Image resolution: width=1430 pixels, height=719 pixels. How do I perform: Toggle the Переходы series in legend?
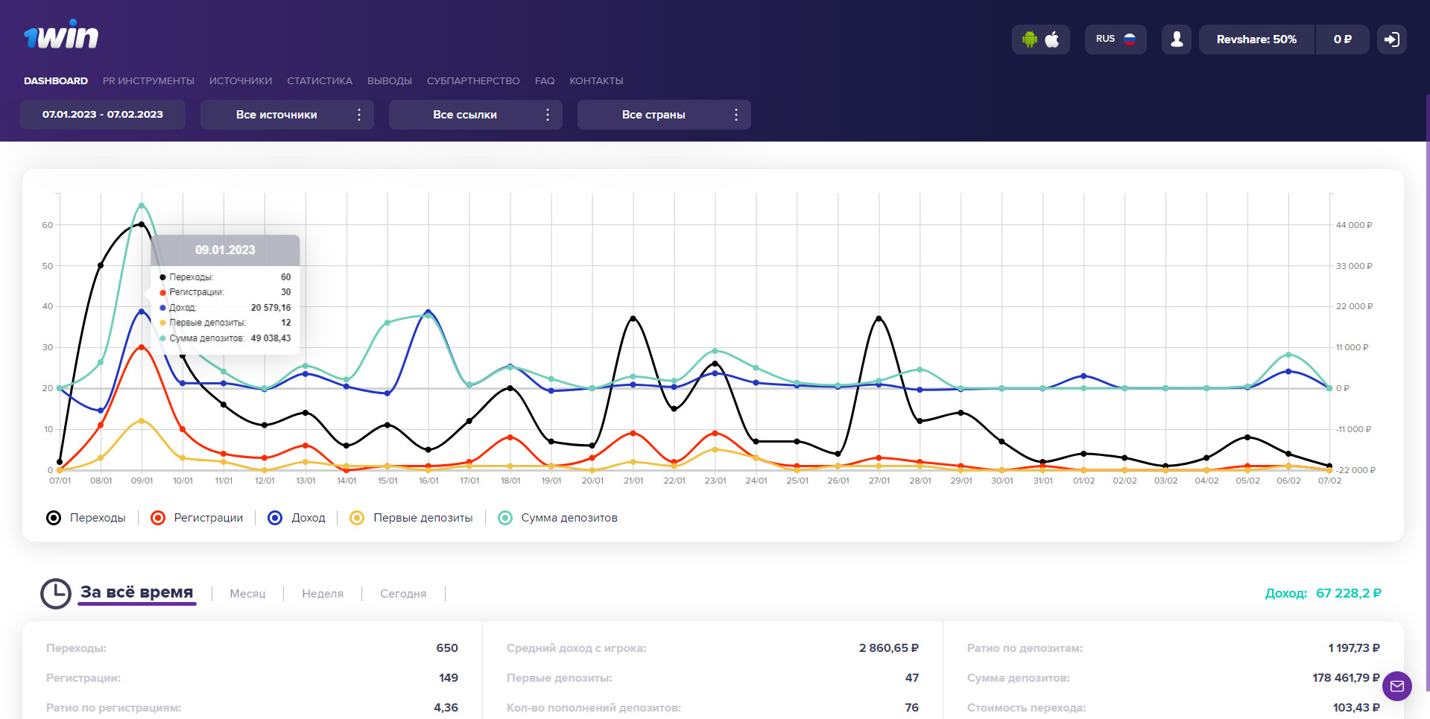coord(86,518)
